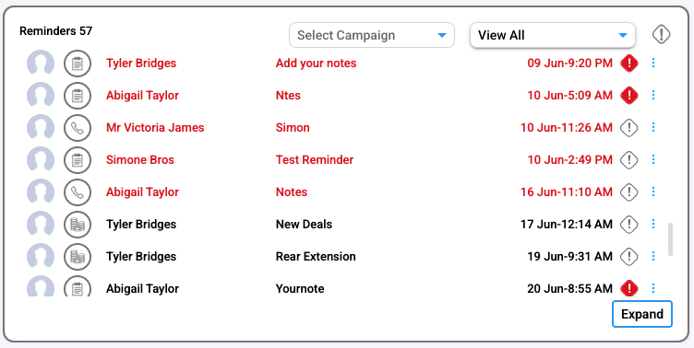Open three-dot menu for Test Reminder row

[653, 160]
